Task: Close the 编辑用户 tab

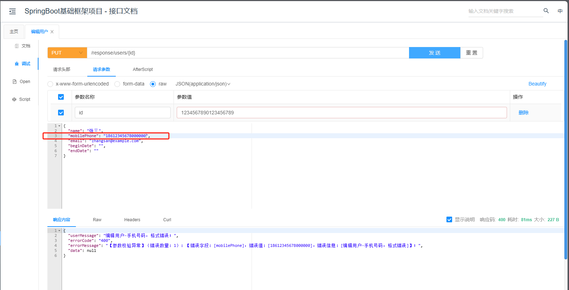Action: pyautogui.click(x=52, y=32)
